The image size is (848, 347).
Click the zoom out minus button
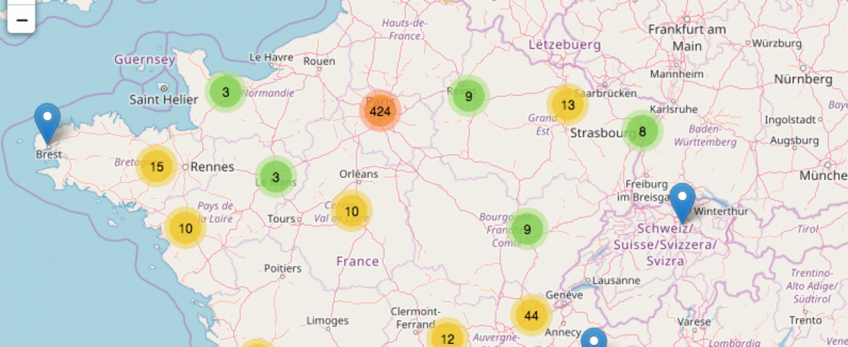(x=21, y=20)
